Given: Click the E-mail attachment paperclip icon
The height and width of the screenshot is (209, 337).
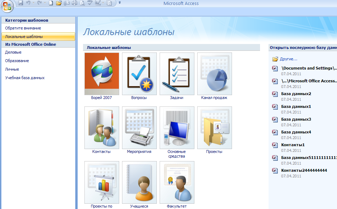Looking at the screenshot, I should pos(67,3).
